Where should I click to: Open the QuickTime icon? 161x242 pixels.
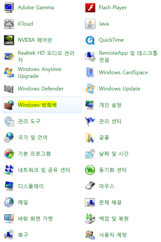(90, 40)
